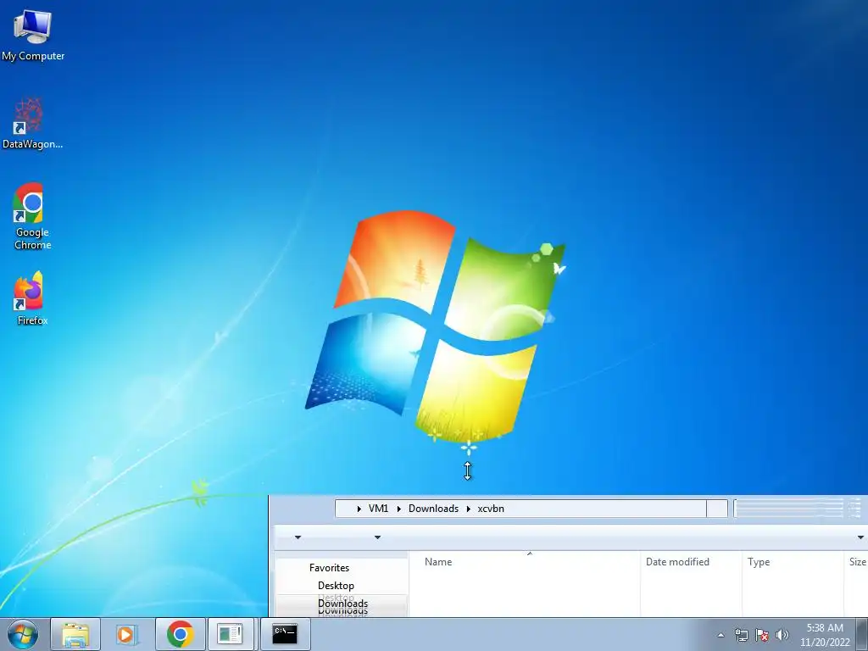Open Google Chrome from the taskbar
The width and height of the screenshot is (868, 651).
coord(180,634)
